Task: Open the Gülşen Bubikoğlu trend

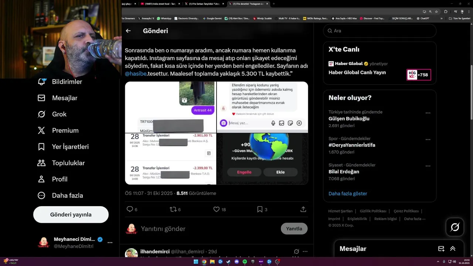Action: [349, 119]
